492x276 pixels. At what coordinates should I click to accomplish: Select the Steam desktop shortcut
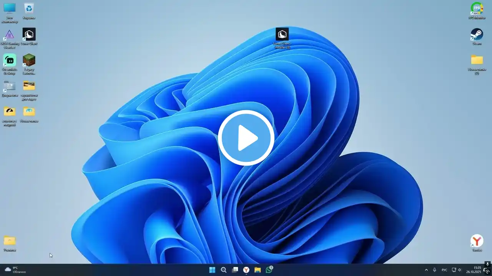pos(477,36)
